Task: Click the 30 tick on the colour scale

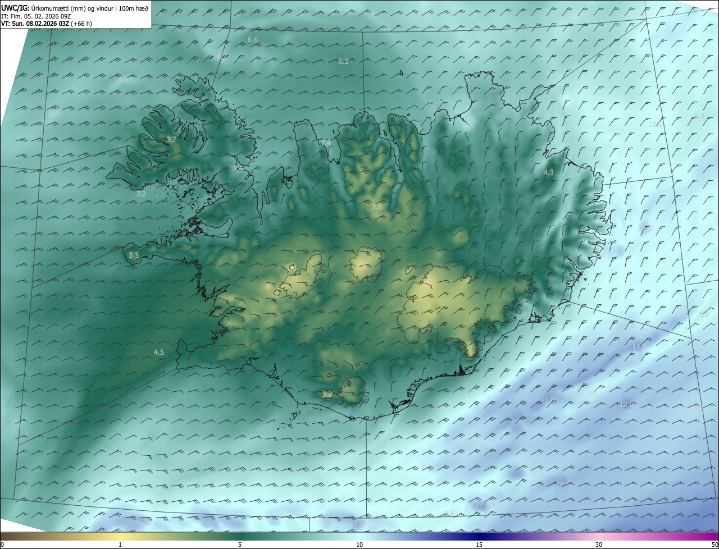Action: [599, 545]
